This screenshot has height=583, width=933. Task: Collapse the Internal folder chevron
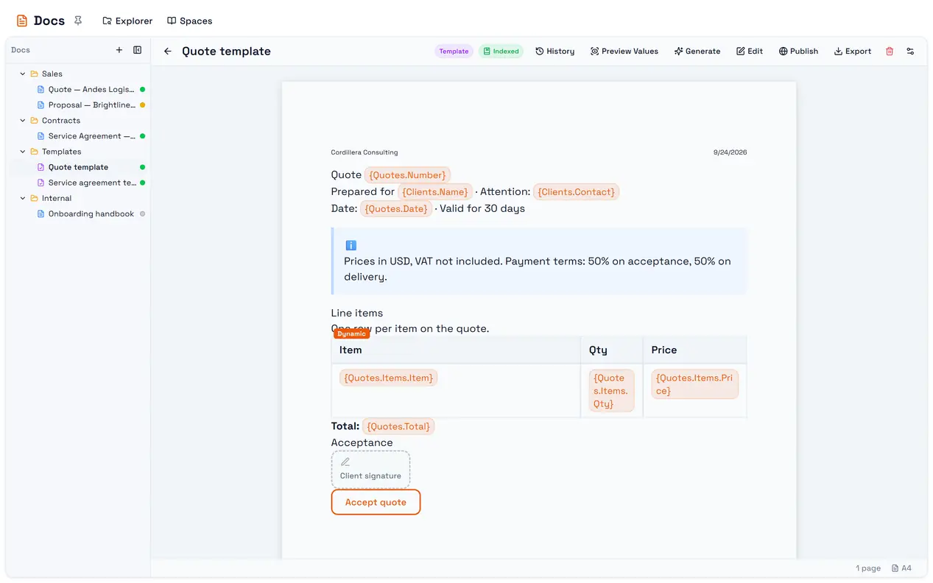23,198
